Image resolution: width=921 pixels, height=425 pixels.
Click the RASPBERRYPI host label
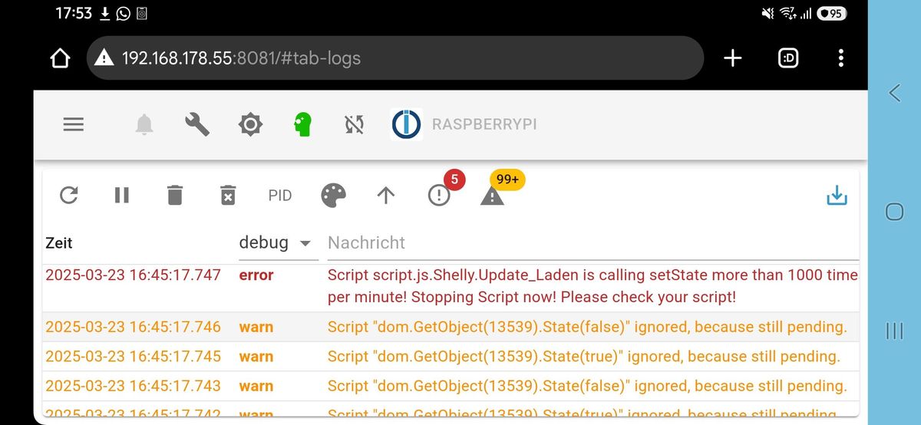point(484,124)
